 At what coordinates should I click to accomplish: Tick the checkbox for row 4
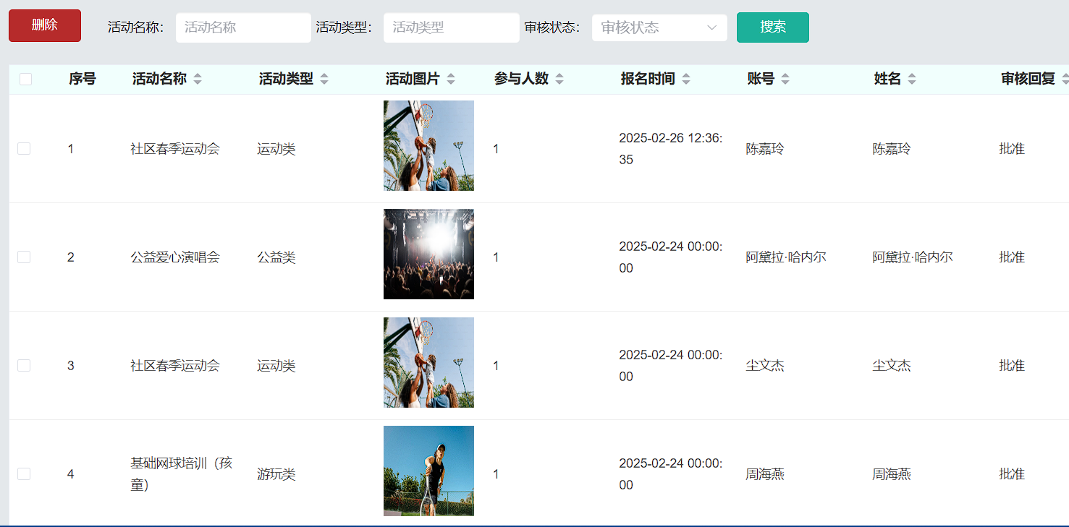tap(24, 474)
